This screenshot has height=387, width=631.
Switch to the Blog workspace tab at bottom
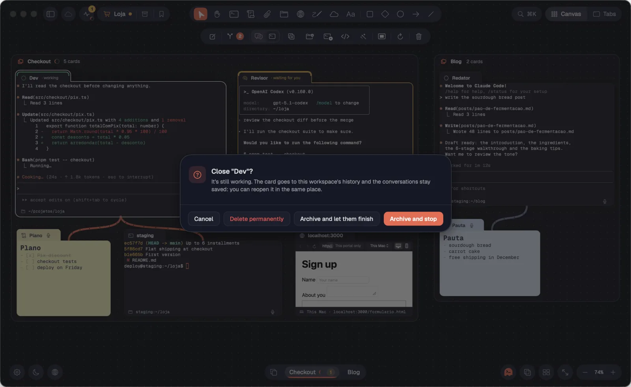[353, 372]
